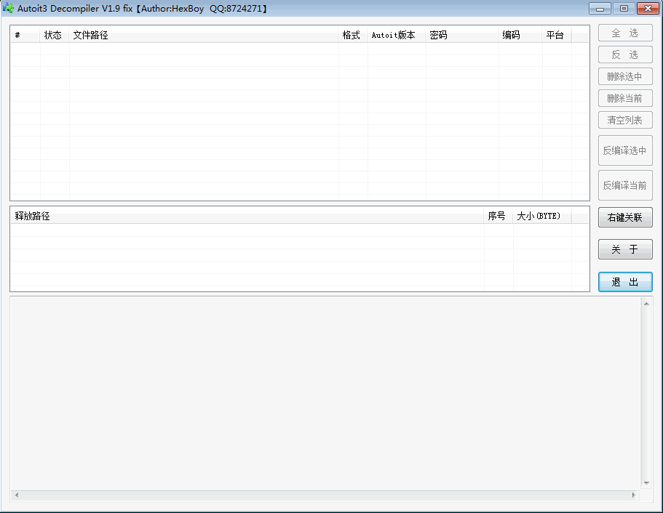Screen dimensions: 663x513
Task: Click the 反编译当前 button
Action: pyautogui.click(x=625, y=185)
